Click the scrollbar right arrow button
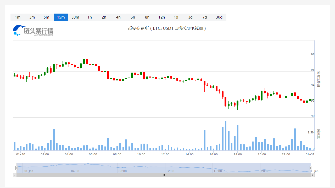This screenshot has width=335, height=188. point(313,175)
